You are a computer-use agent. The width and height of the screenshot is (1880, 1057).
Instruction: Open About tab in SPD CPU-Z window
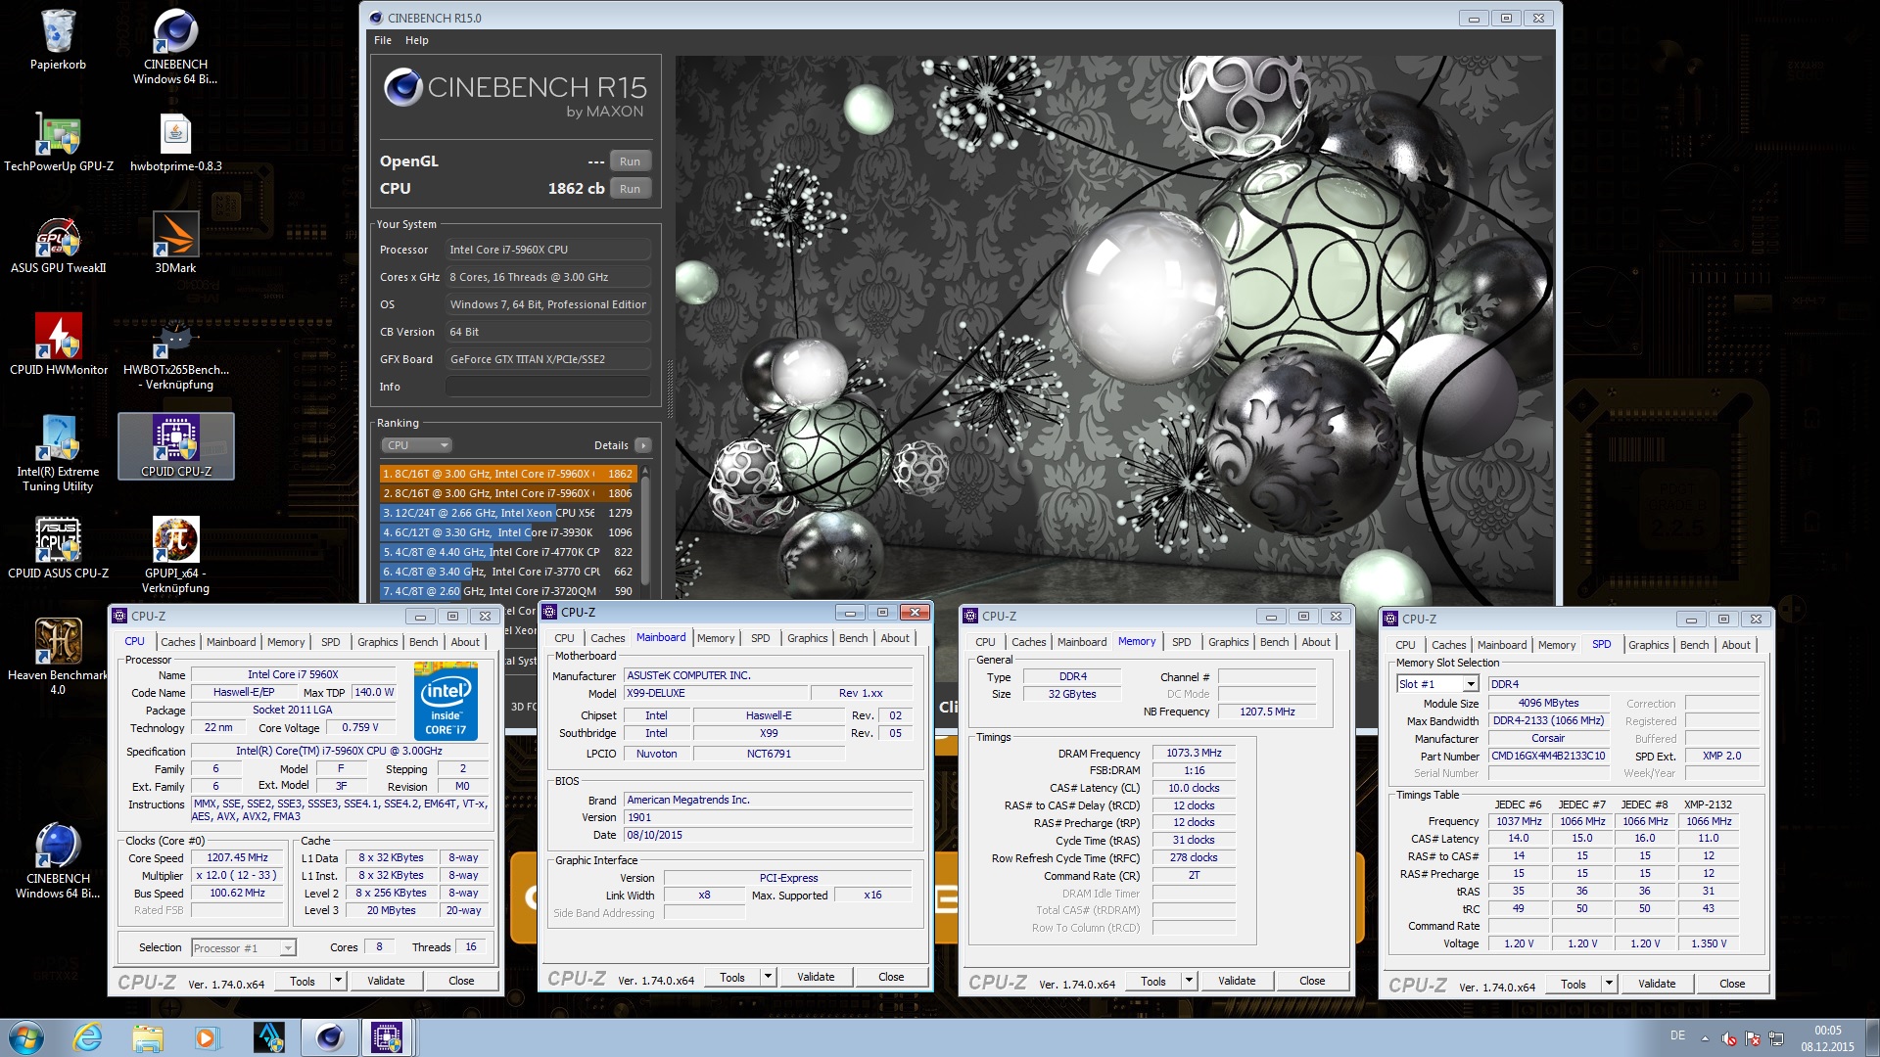[1736, 645]
